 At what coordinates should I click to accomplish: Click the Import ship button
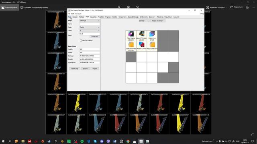pos(95,69)
